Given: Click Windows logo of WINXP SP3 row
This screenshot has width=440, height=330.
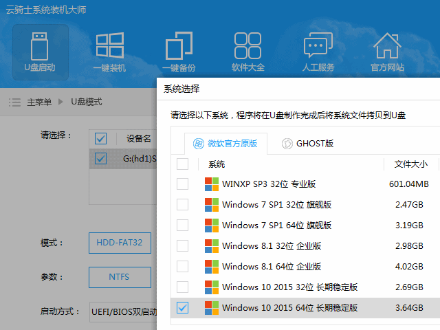Looking at the screenshot, I should coord(212,184).
